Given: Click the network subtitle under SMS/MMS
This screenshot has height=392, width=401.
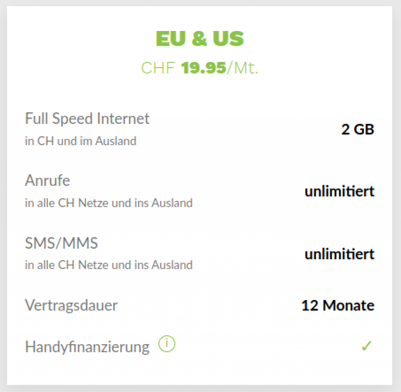Looking at the screenshot, I should [x=109, y=265].
